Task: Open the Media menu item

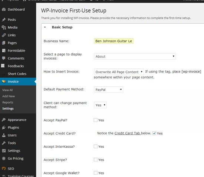Action: coord(13,27)
